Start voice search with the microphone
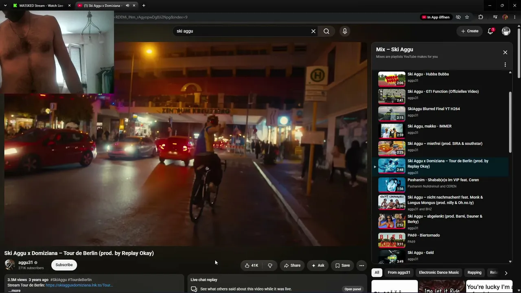This screenshot has width=521, height=293. pos(345,31)
